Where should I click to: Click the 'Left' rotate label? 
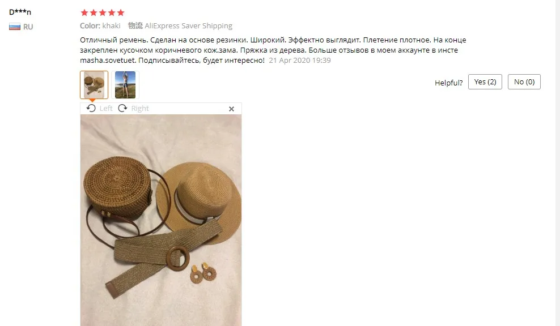106,109
